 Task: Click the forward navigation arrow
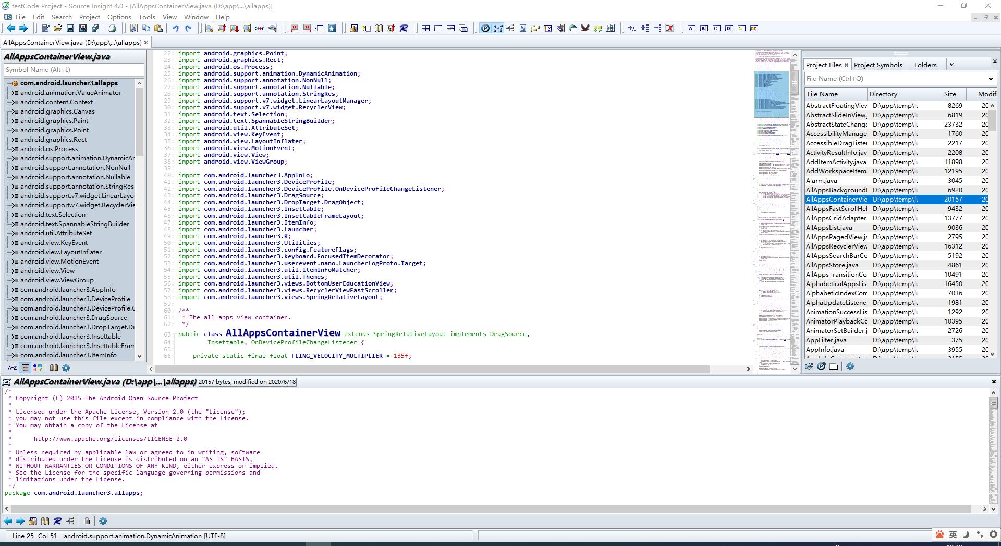coord(23,28)
